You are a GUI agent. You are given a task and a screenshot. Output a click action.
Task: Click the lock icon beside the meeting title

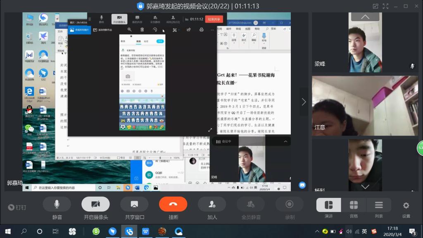140,6
